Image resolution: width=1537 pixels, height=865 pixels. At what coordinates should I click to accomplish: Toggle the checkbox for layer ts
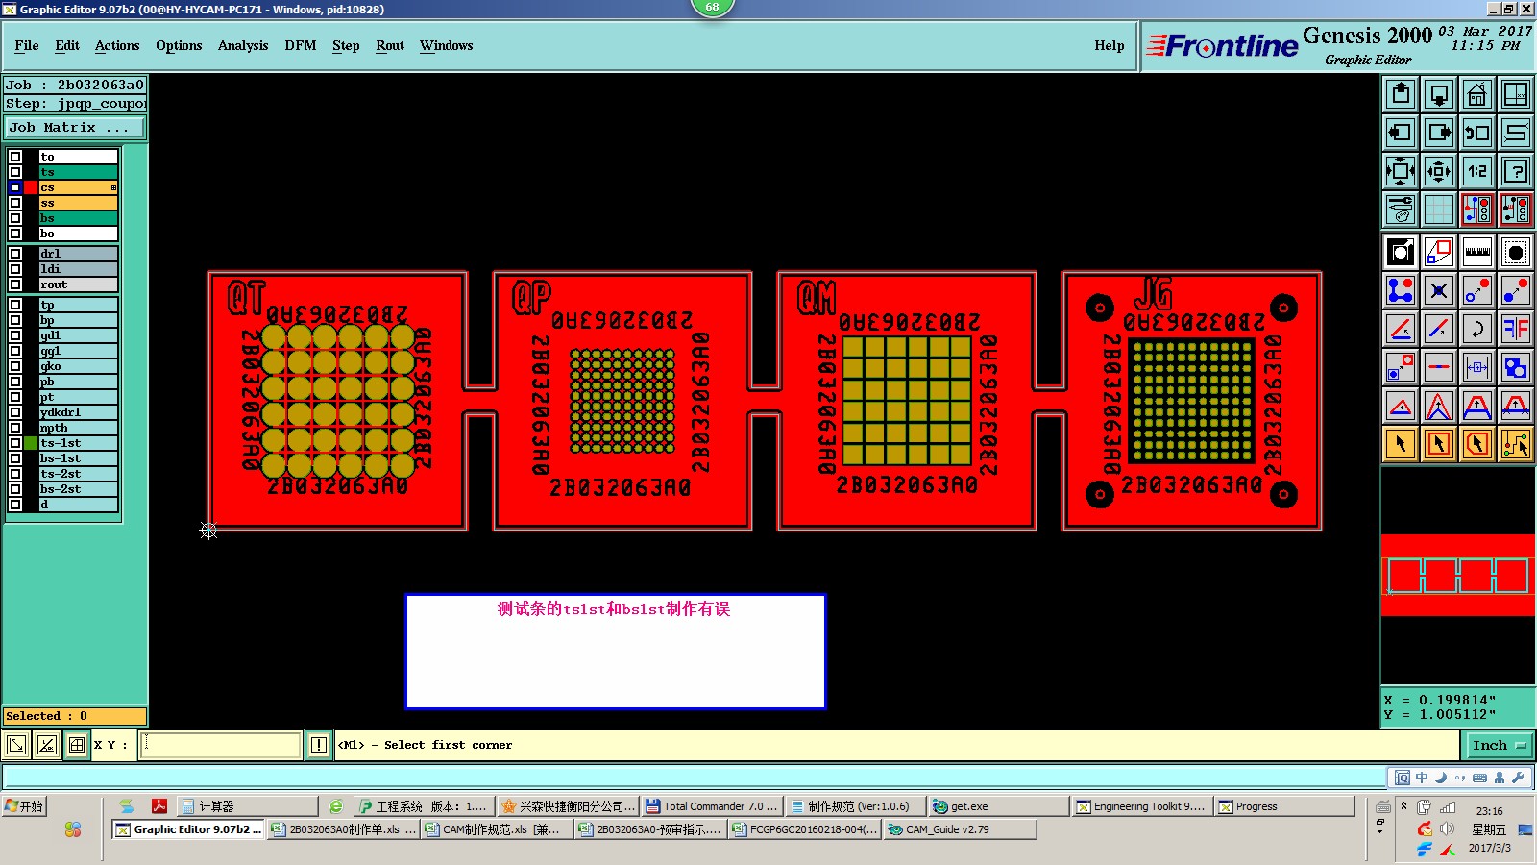click(x=15, y=172)
